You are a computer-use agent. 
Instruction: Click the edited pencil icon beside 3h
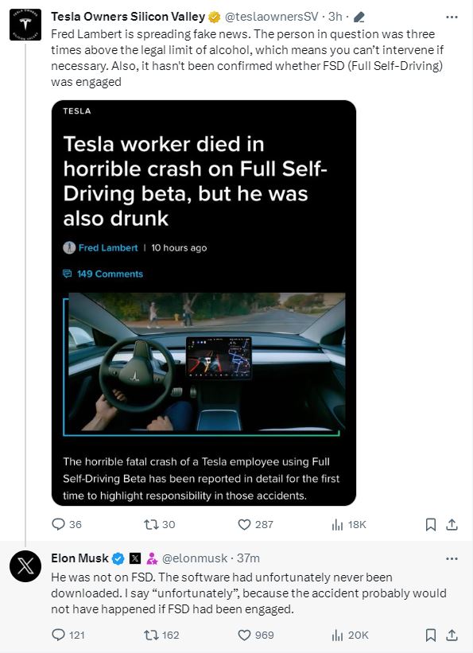[x=359, y=17]
